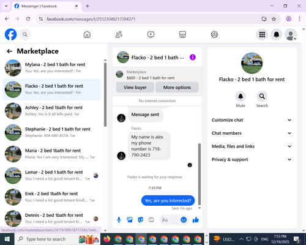This screenshot has width=306, height=245.
Task: Search within the Flacko conversation
Action: (262, 96)
